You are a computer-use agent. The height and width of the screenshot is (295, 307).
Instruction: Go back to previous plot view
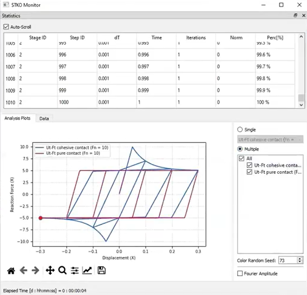point(23,270)
